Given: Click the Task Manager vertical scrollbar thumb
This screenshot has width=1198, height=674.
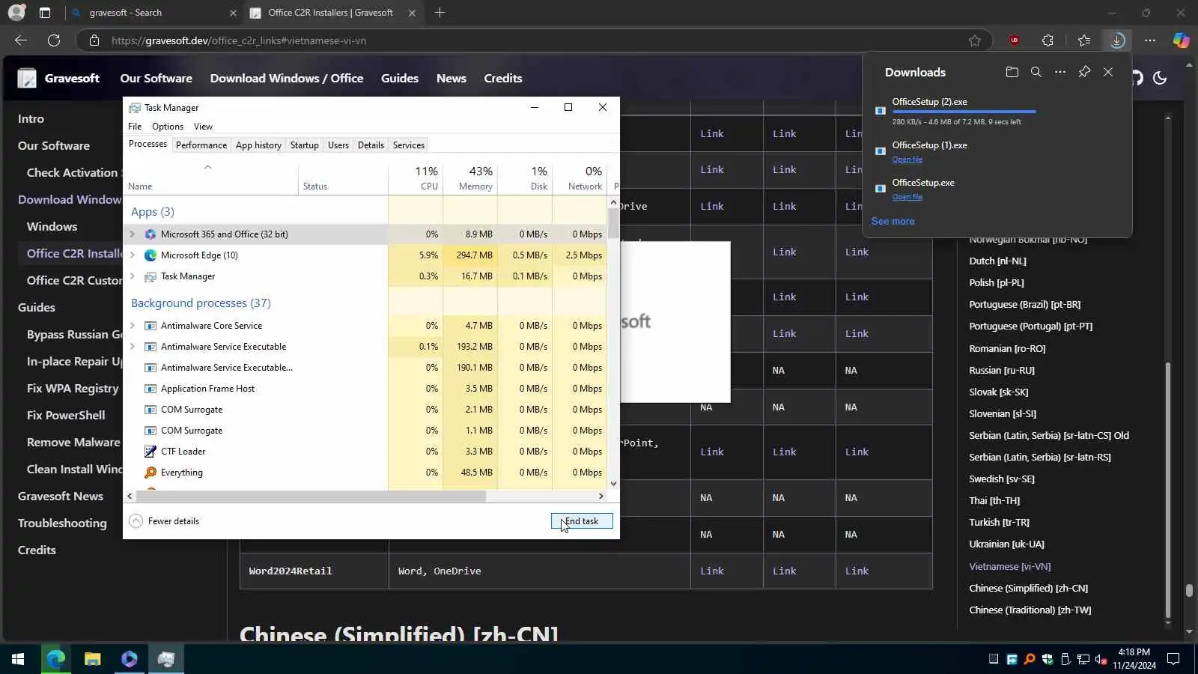Looking at the screenshot, I should (613, 223).
